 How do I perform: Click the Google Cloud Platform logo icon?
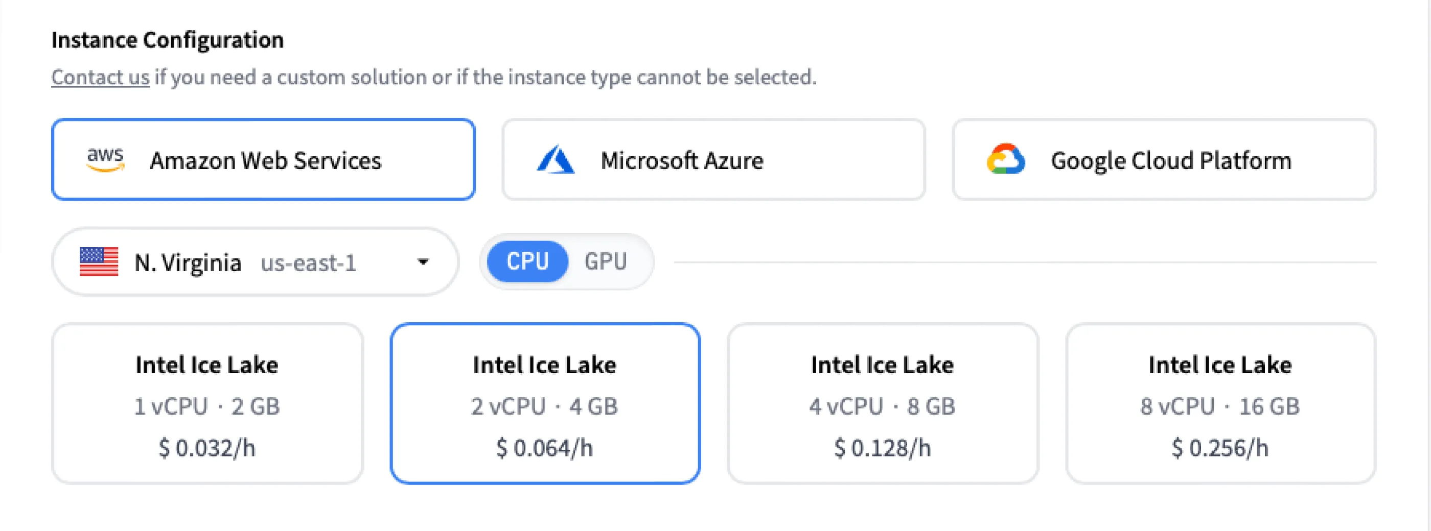(x=1007, y=159)
